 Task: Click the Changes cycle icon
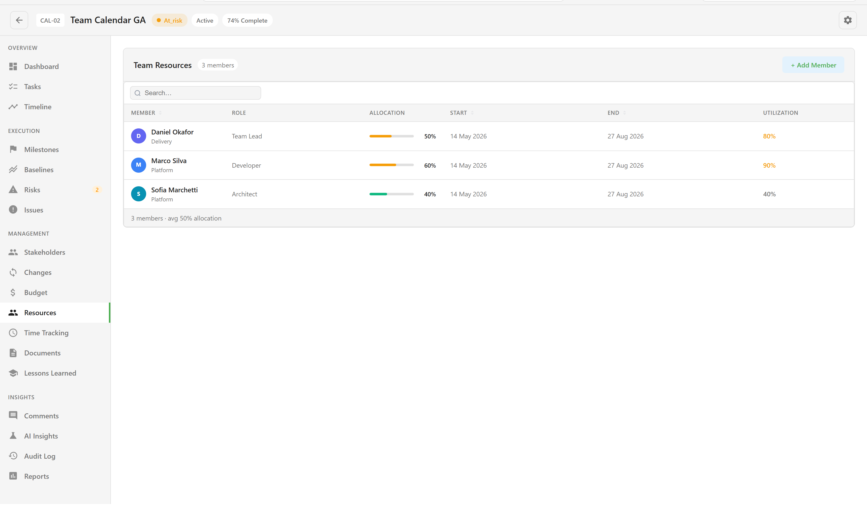(13, 273)
